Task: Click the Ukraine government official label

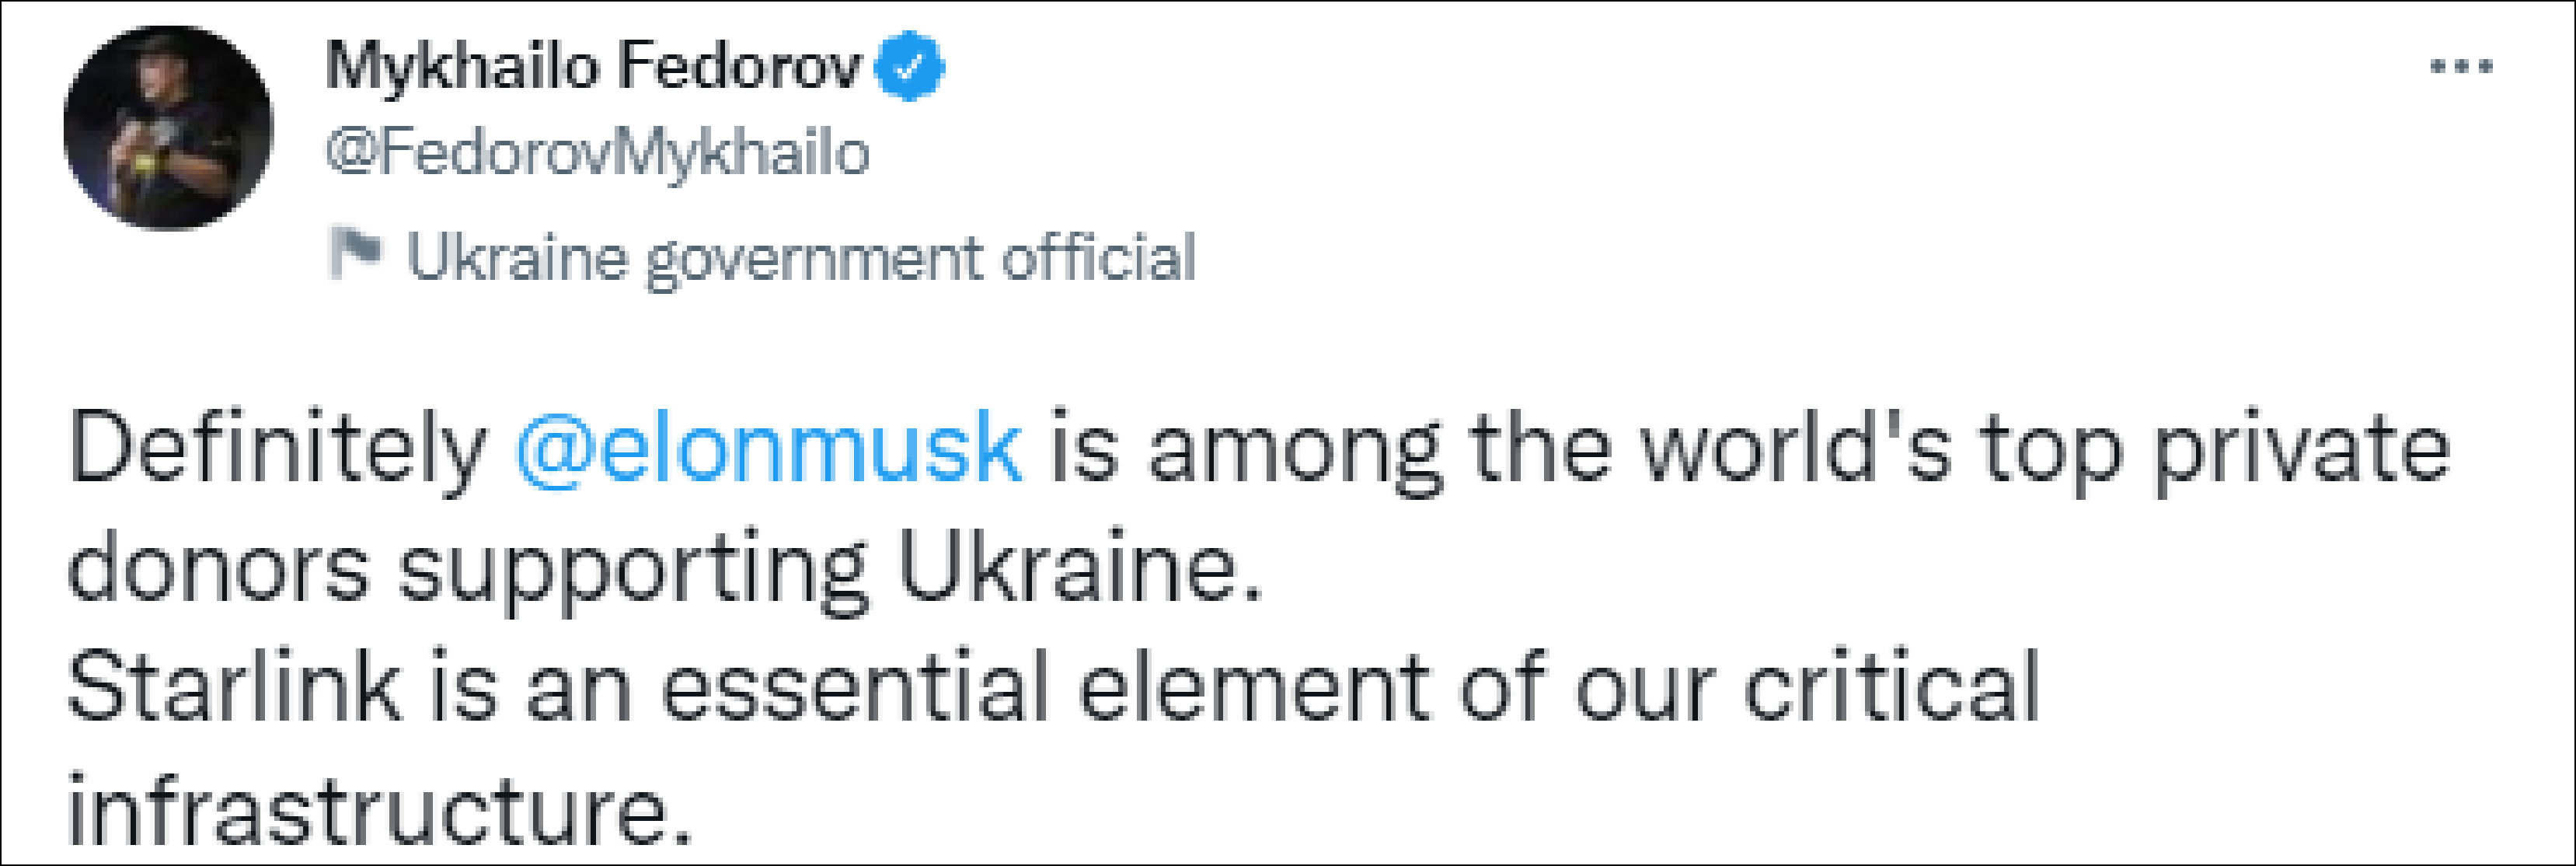Action: click(800, 258)
